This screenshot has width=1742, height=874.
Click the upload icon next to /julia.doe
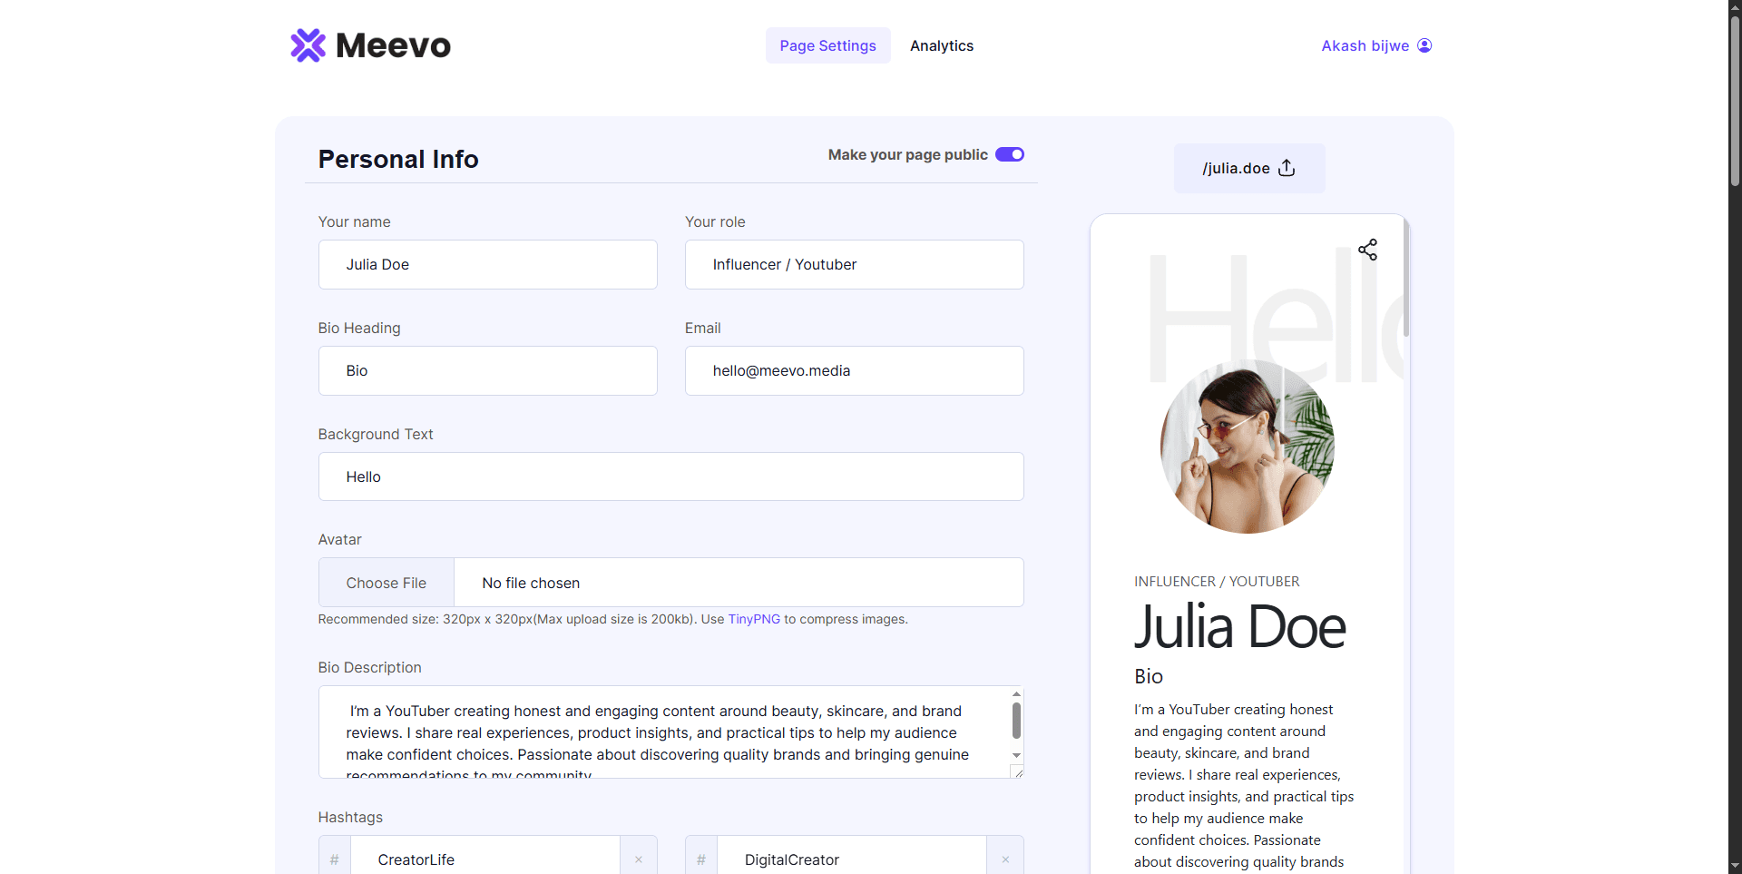point(1287,168)
